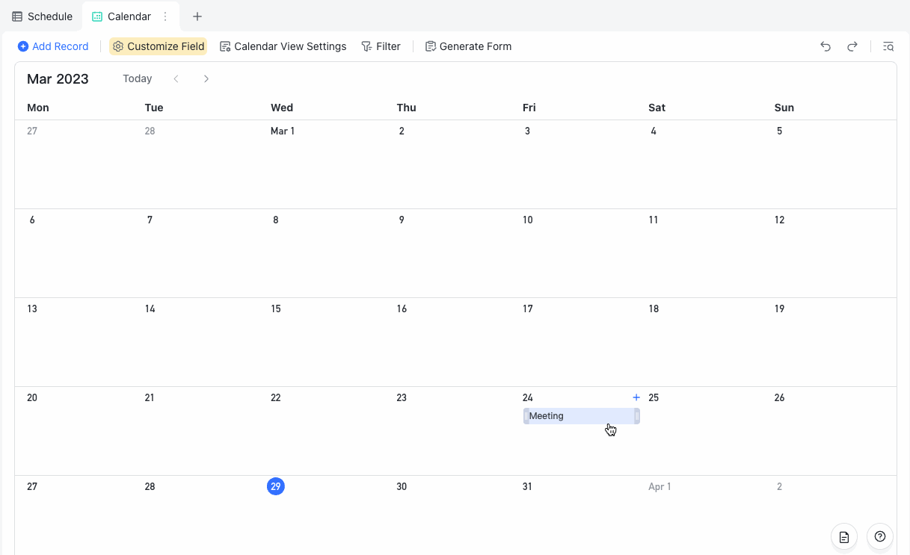Open the Generate Form icon

click(x=430, y=46)
